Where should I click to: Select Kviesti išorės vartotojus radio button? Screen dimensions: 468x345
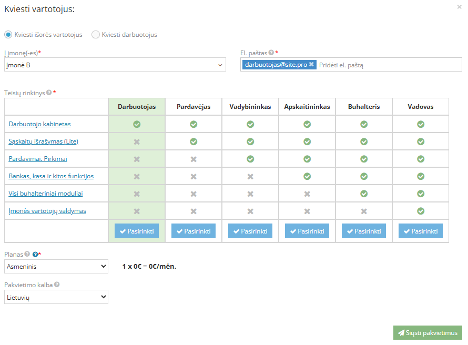pyautogui.click(x=8, y=35)
